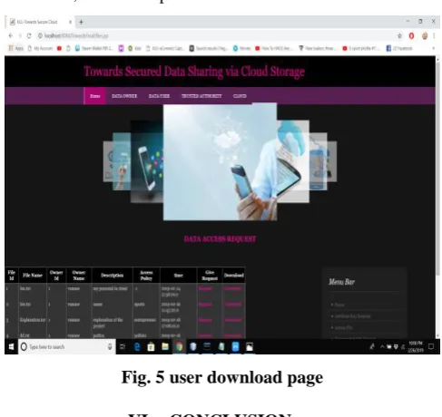Image resolution: width=442 pixels, height=417 pixels.
Task: Click the central cloud phone slider image
Action: pos(220,162)
